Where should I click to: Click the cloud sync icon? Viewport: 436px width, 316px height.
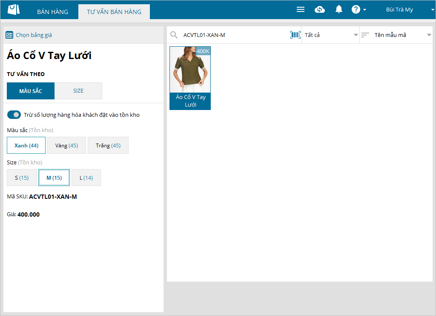tap(320, 9)
